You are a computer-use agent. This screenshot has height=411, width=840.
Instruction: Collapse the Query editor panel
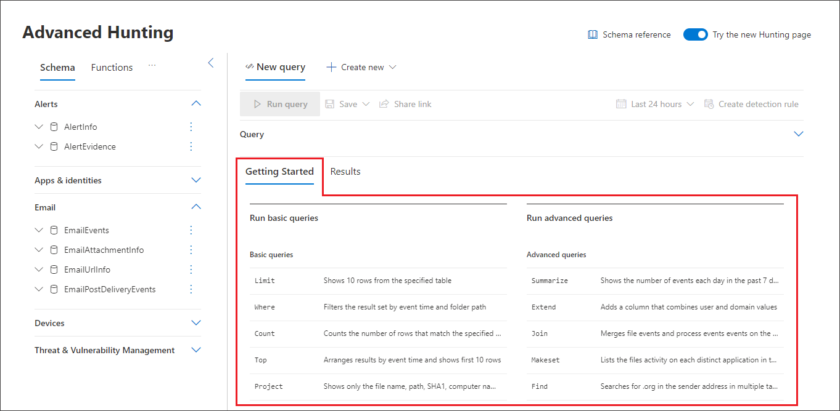(x=799, y=133)
